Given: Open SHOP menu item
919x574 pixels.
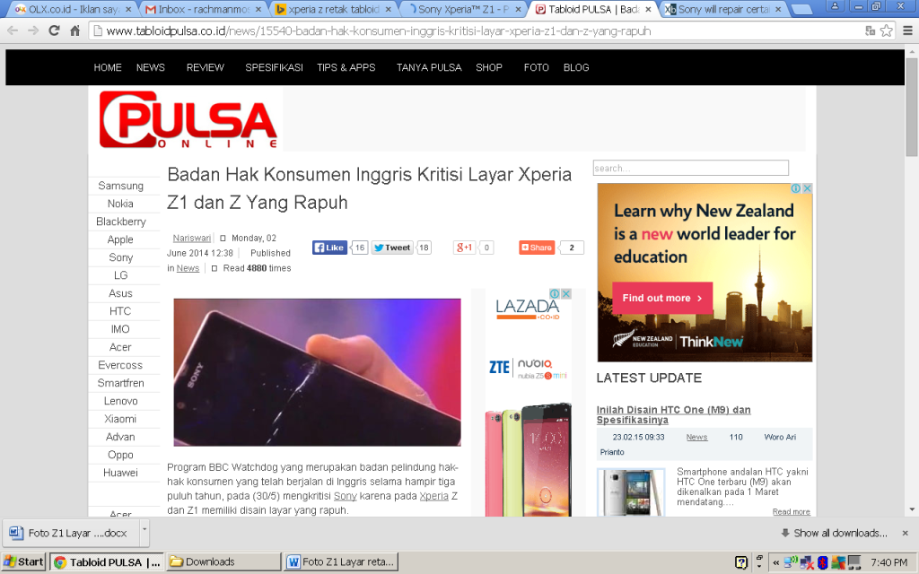Looking at the screenshot, I should tap(489, 67).
